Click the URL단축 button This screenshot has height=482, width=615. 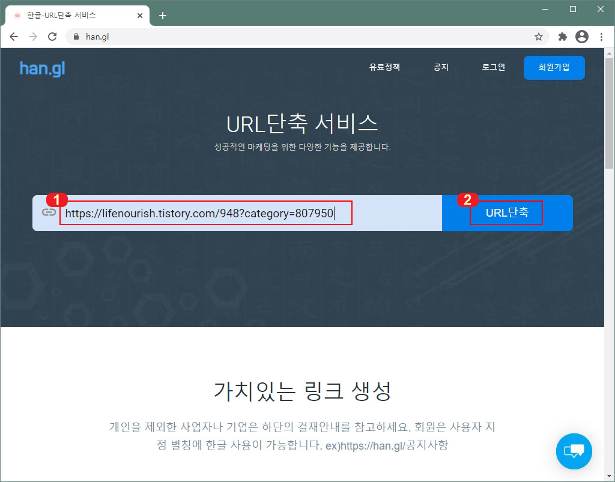506,212
